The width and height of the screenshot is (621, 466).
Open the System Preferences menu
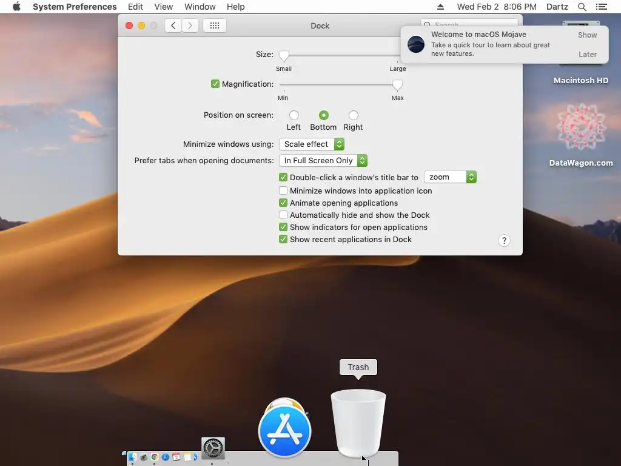click(x=75, y=7)
